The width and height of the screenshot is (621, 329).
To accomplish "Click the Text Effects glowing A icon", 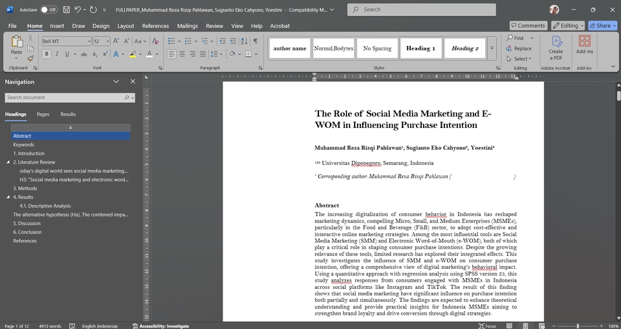I will pos(116,54).
